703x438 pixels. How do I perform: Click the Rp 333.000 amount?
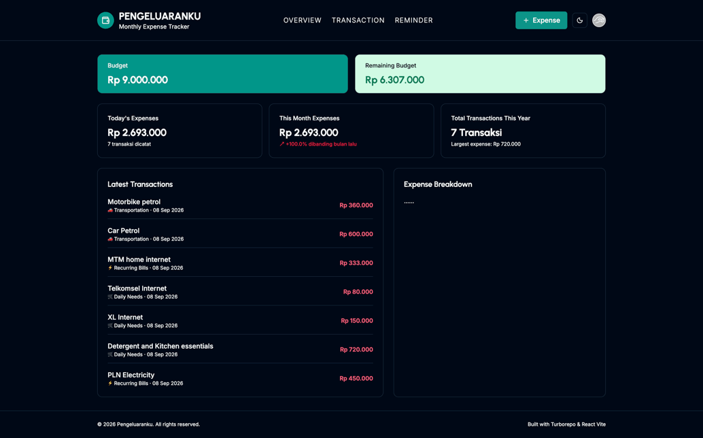(356, 263)
